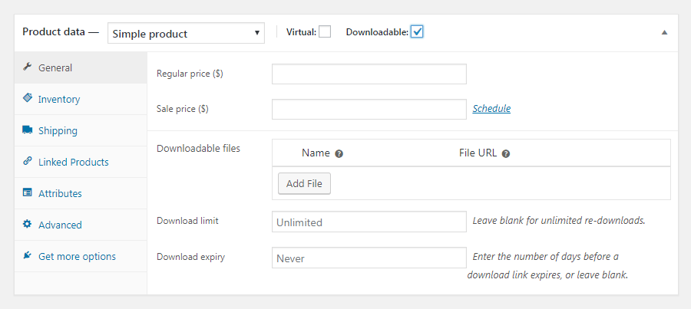Click the help icon beside File URL
The width and height of the screenshot is (691, 309).
[x=506, y=153]
